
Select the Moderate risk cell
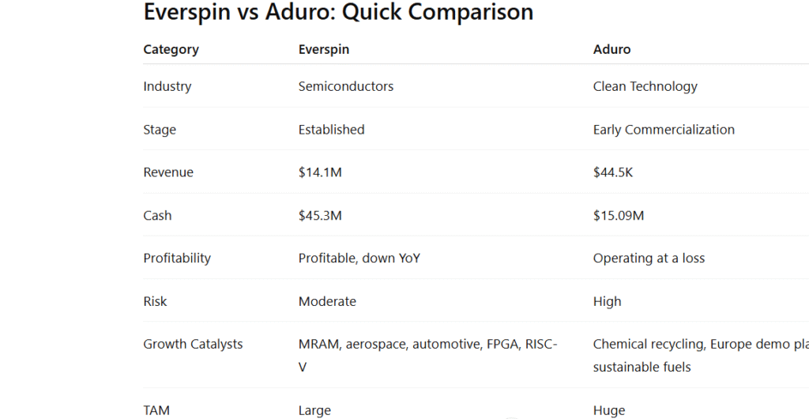coord(327,301)
